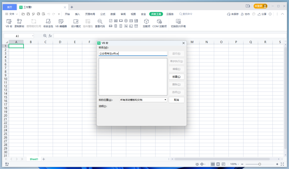Click the 取消 cancel button
This screenshot has height=169, width=289.
tap(176, 100)
